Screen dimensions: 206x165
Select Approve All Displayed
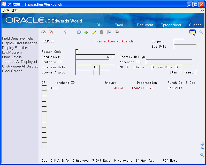click(x=19, y=62)
